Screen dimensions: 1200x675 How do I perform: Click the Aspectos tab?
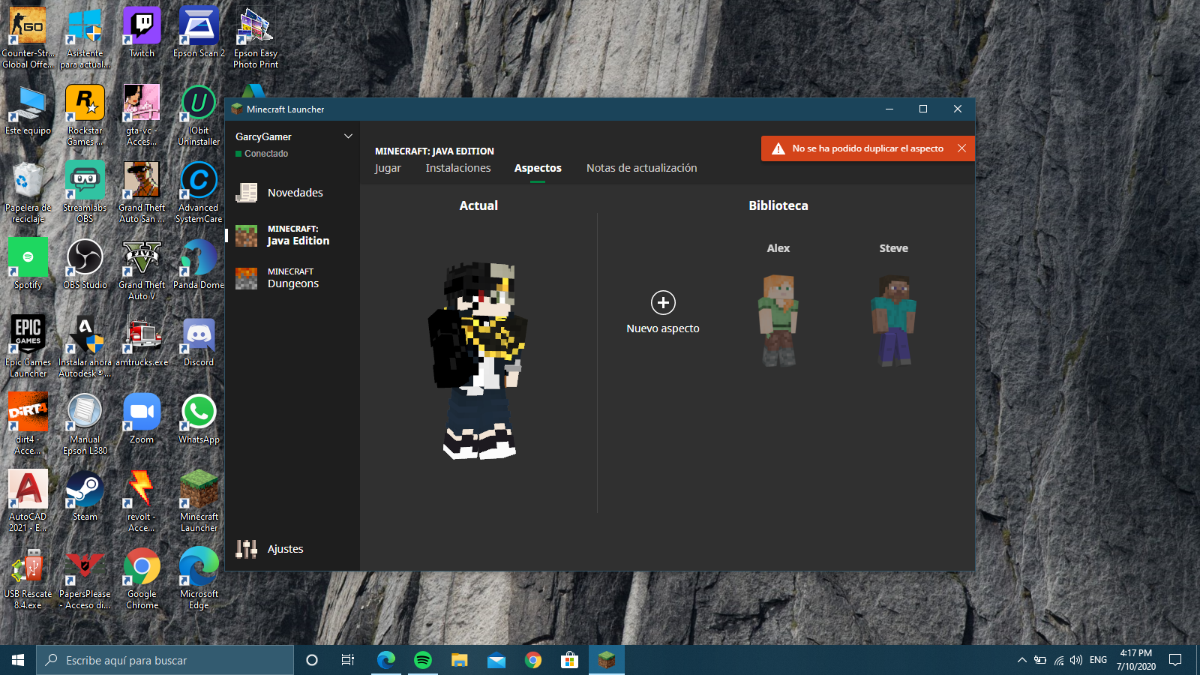tap(538, 168)
